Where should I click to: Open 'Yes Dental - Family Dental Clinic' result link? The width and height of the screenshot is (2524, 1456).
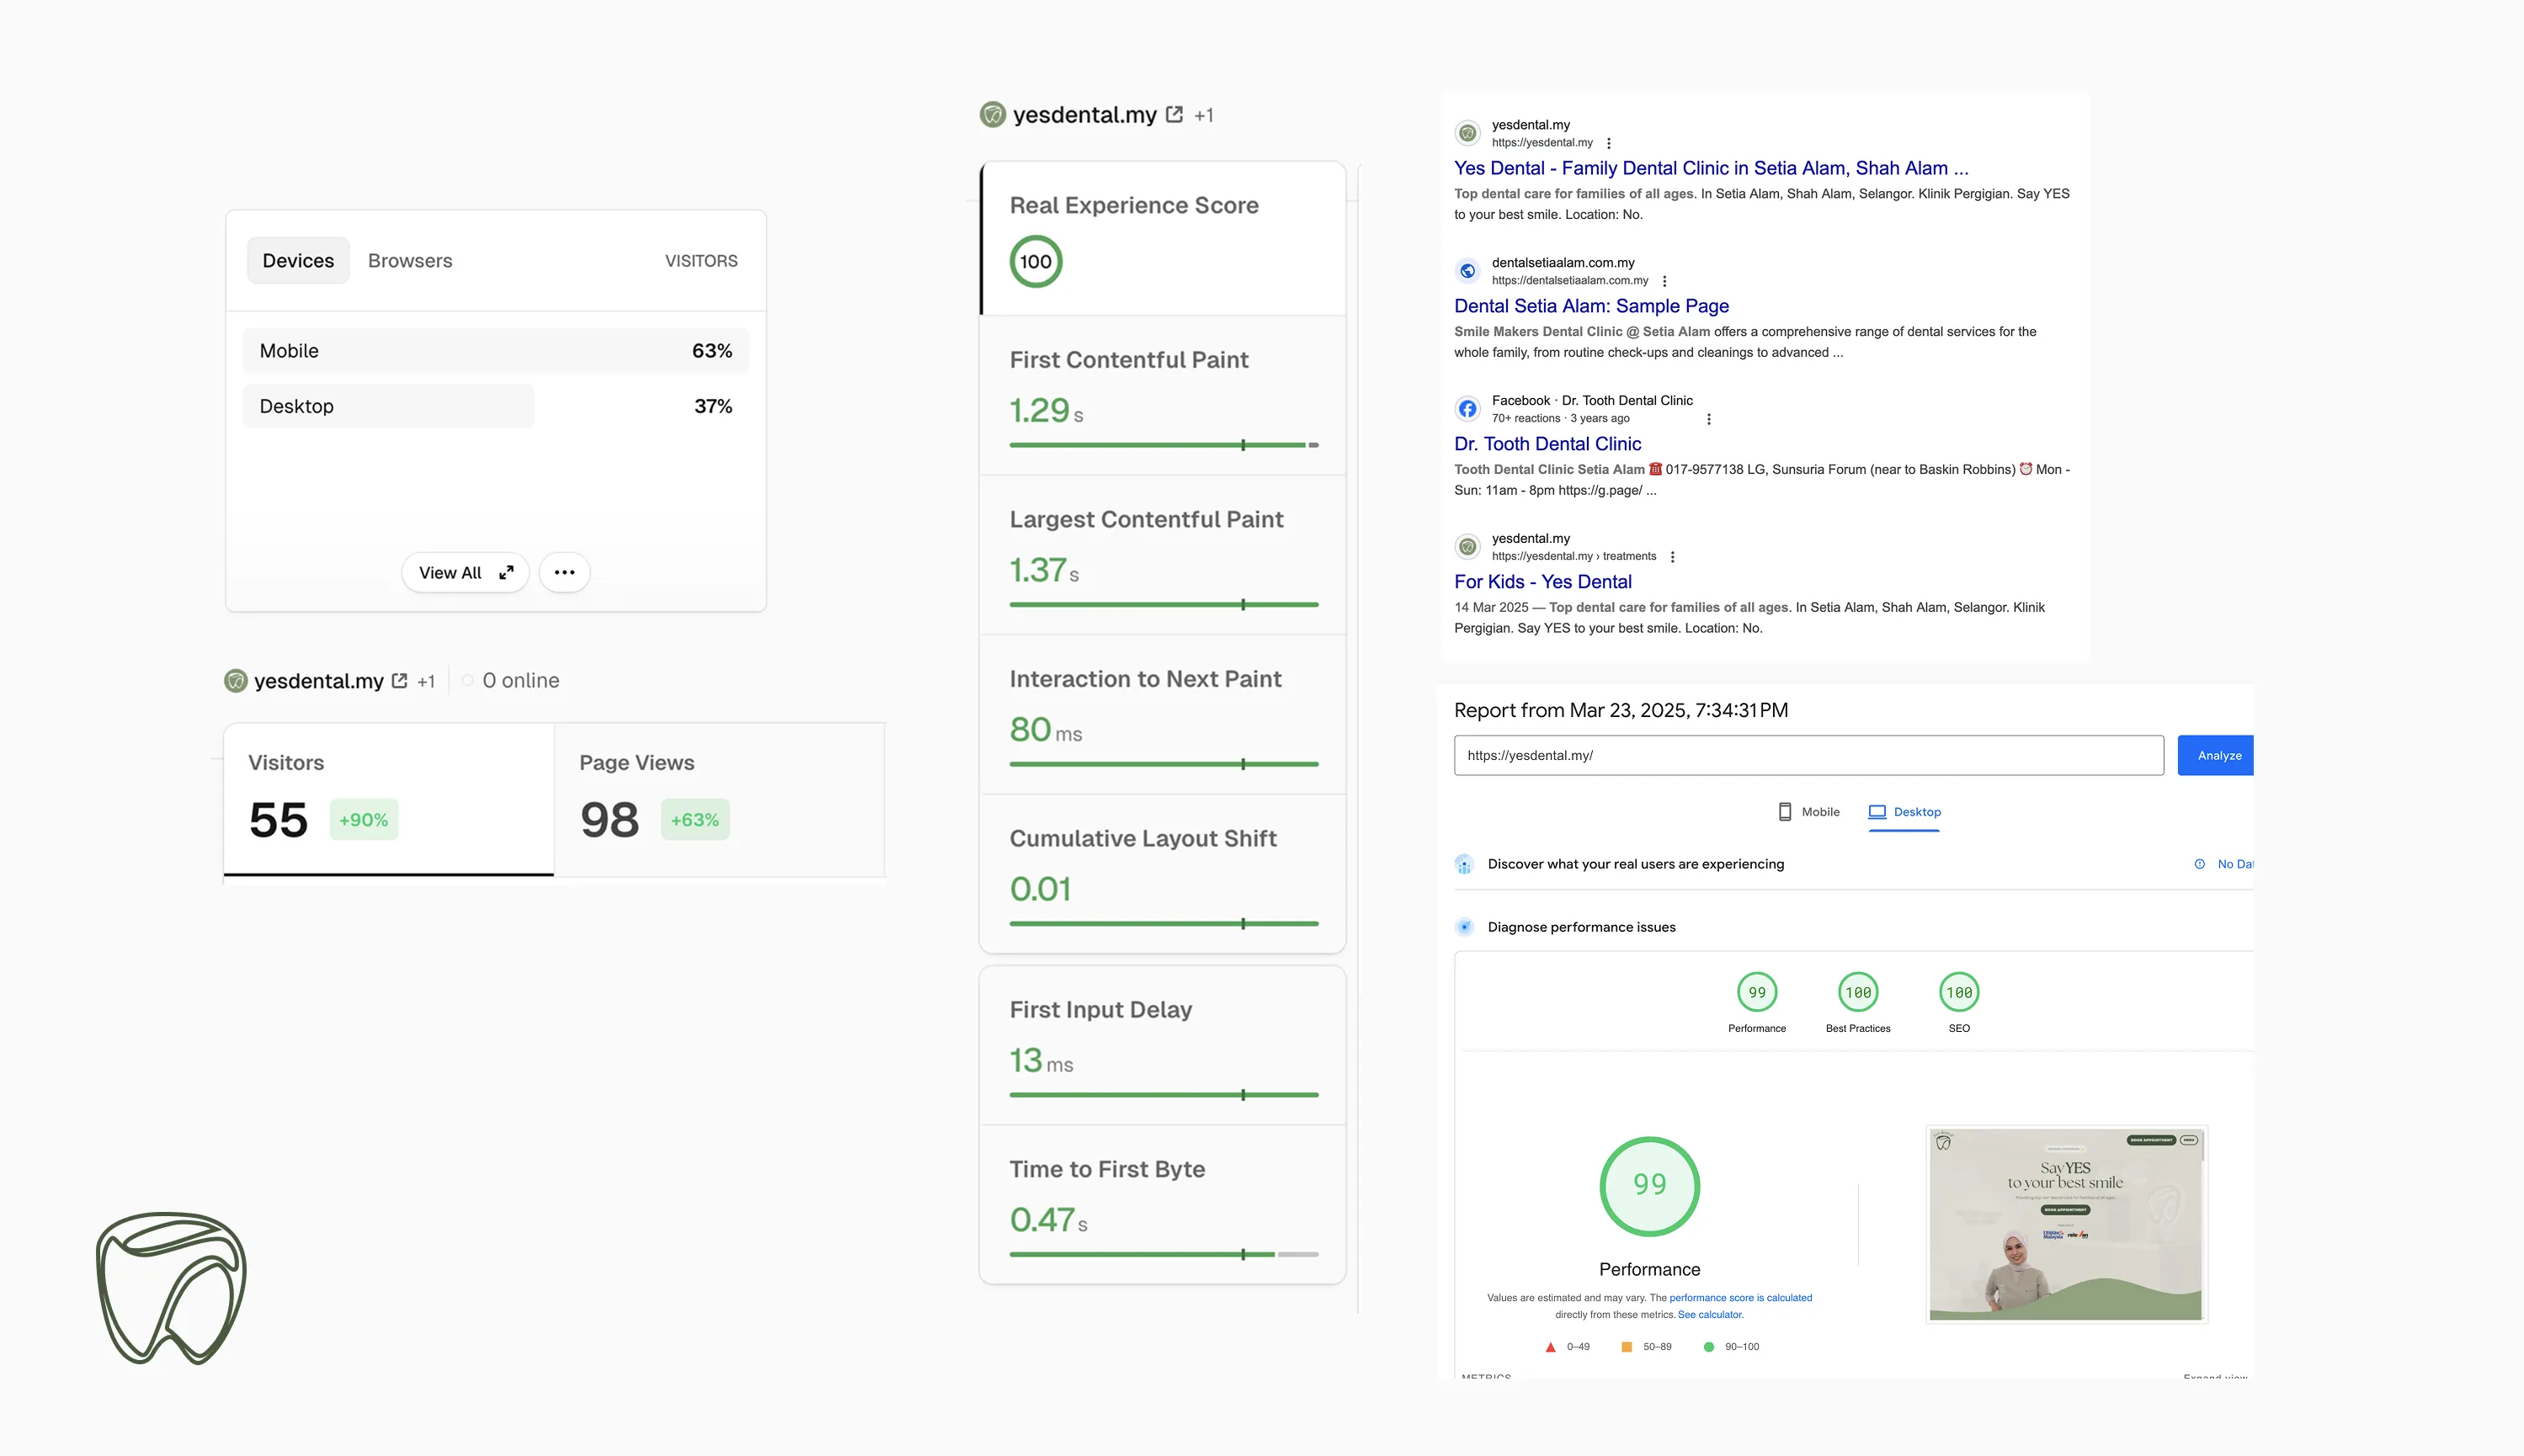point(1711,168)
